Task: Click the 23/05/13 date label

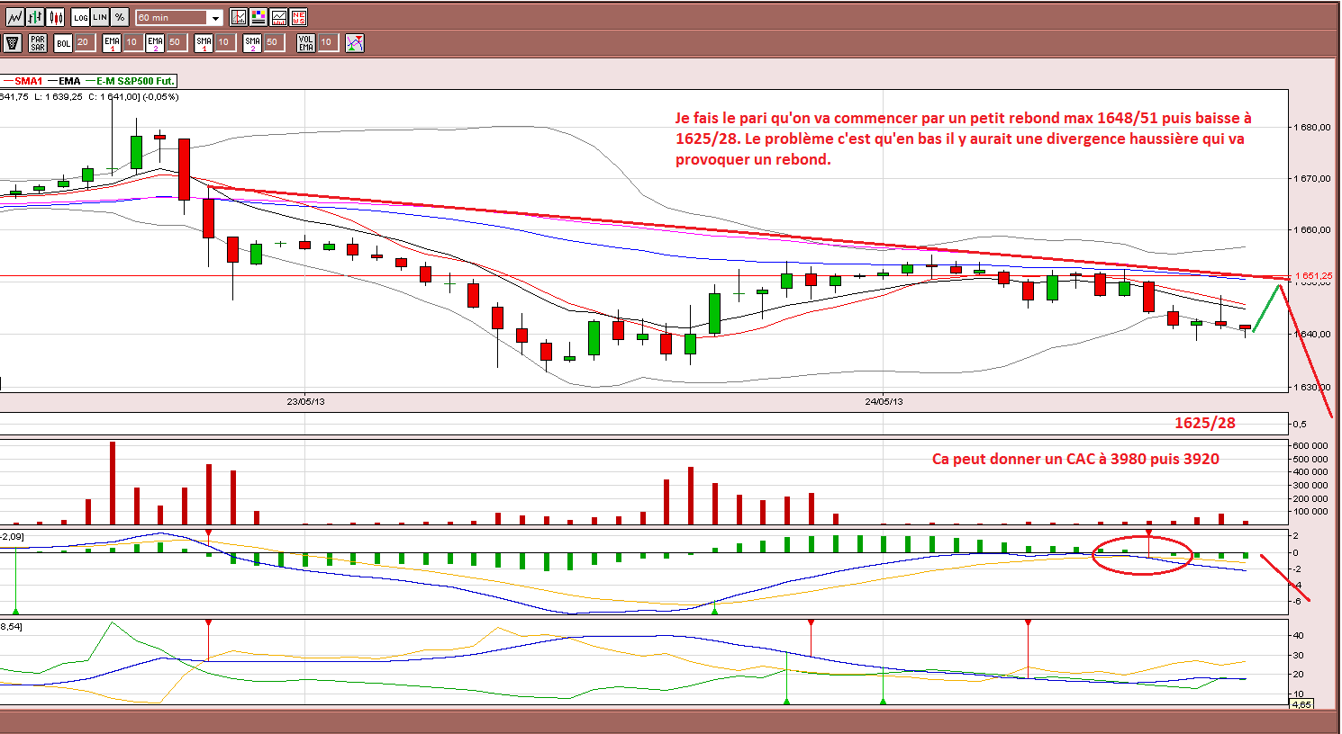Action: [305, 401]
